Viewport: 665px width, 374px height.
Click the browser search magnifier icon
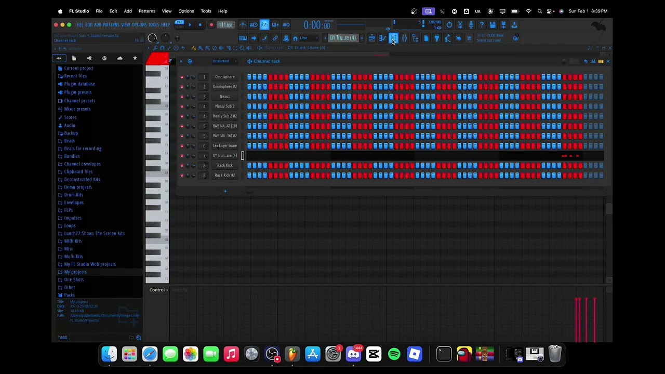coord(138,338)
